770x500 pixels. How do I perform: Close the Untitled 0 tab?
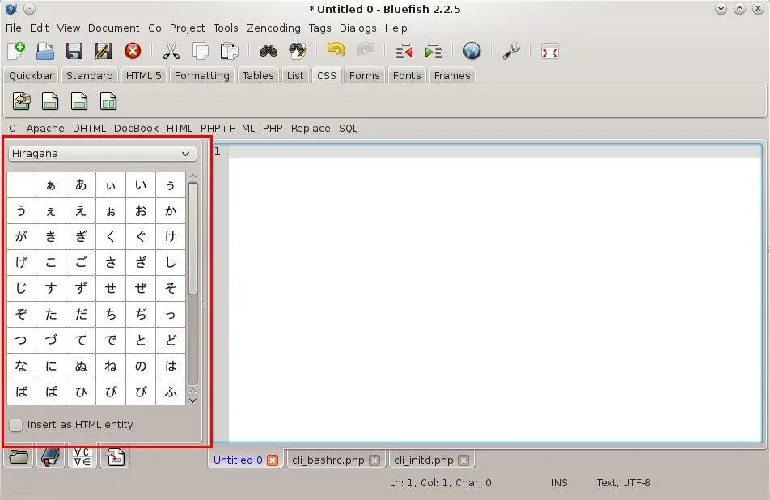[x=273, y=460]
